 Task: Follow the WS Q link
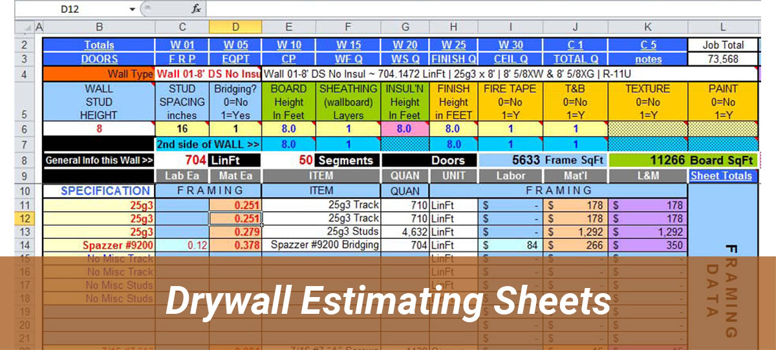405,59
